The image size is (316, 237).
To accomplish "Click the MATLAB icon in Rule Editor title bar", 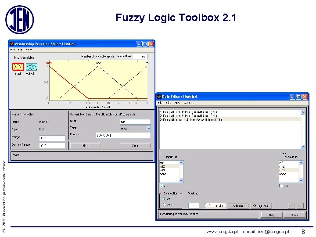I will click(x=159, y=97).
